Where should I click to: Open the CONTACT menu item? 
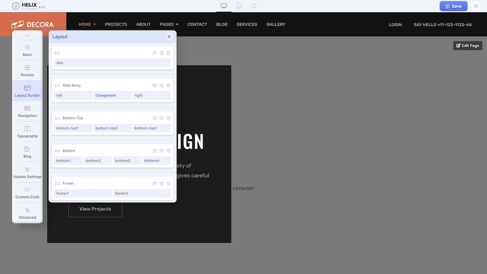[197, 24]
